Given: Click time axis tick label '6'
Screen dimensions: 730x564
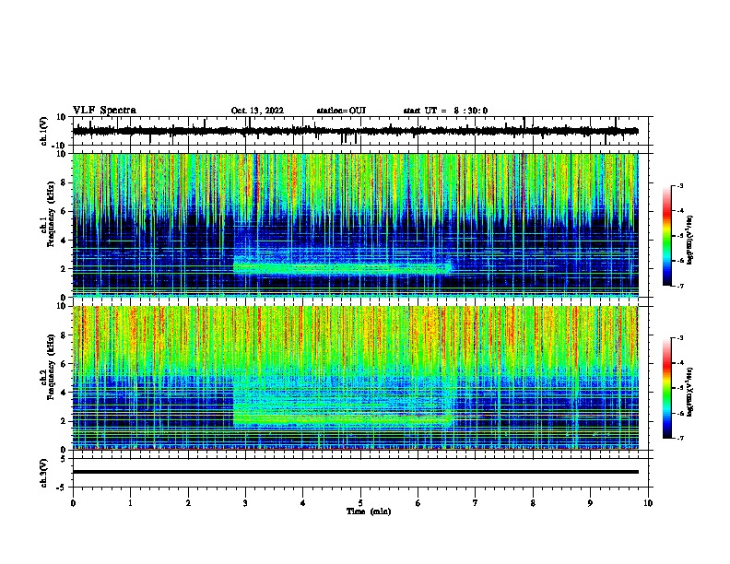Looking at the screenshot, I should coord(418,503).
